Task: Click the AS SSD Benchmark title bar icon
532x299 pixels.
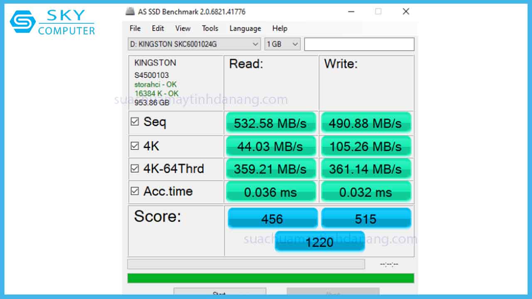Action: tap(130, 11)
